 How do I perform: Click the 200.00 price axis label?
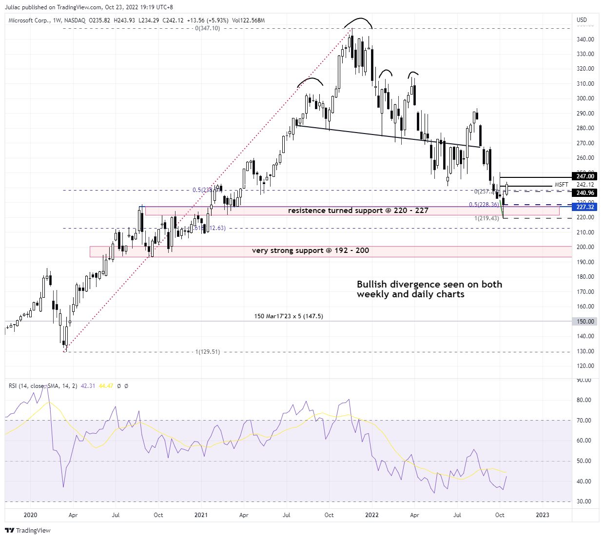[x=585, y=247]
